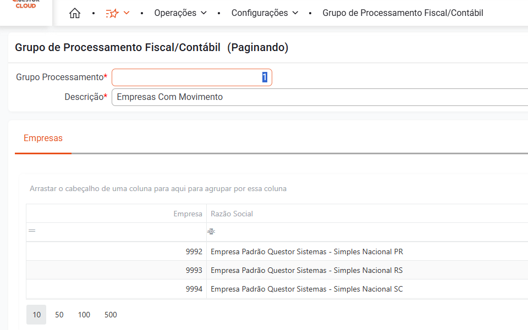Set page size to 10

36,315
